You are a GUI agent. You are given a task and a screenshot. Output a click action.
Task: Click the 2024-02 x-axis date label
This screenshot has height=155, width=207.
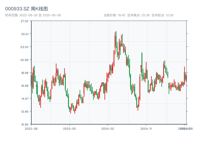[x=108, y=128]
